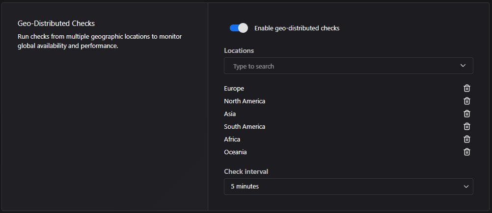Select the Europe location text
Image resolution: width=492 pixels, height=213 pixels.
234,89
